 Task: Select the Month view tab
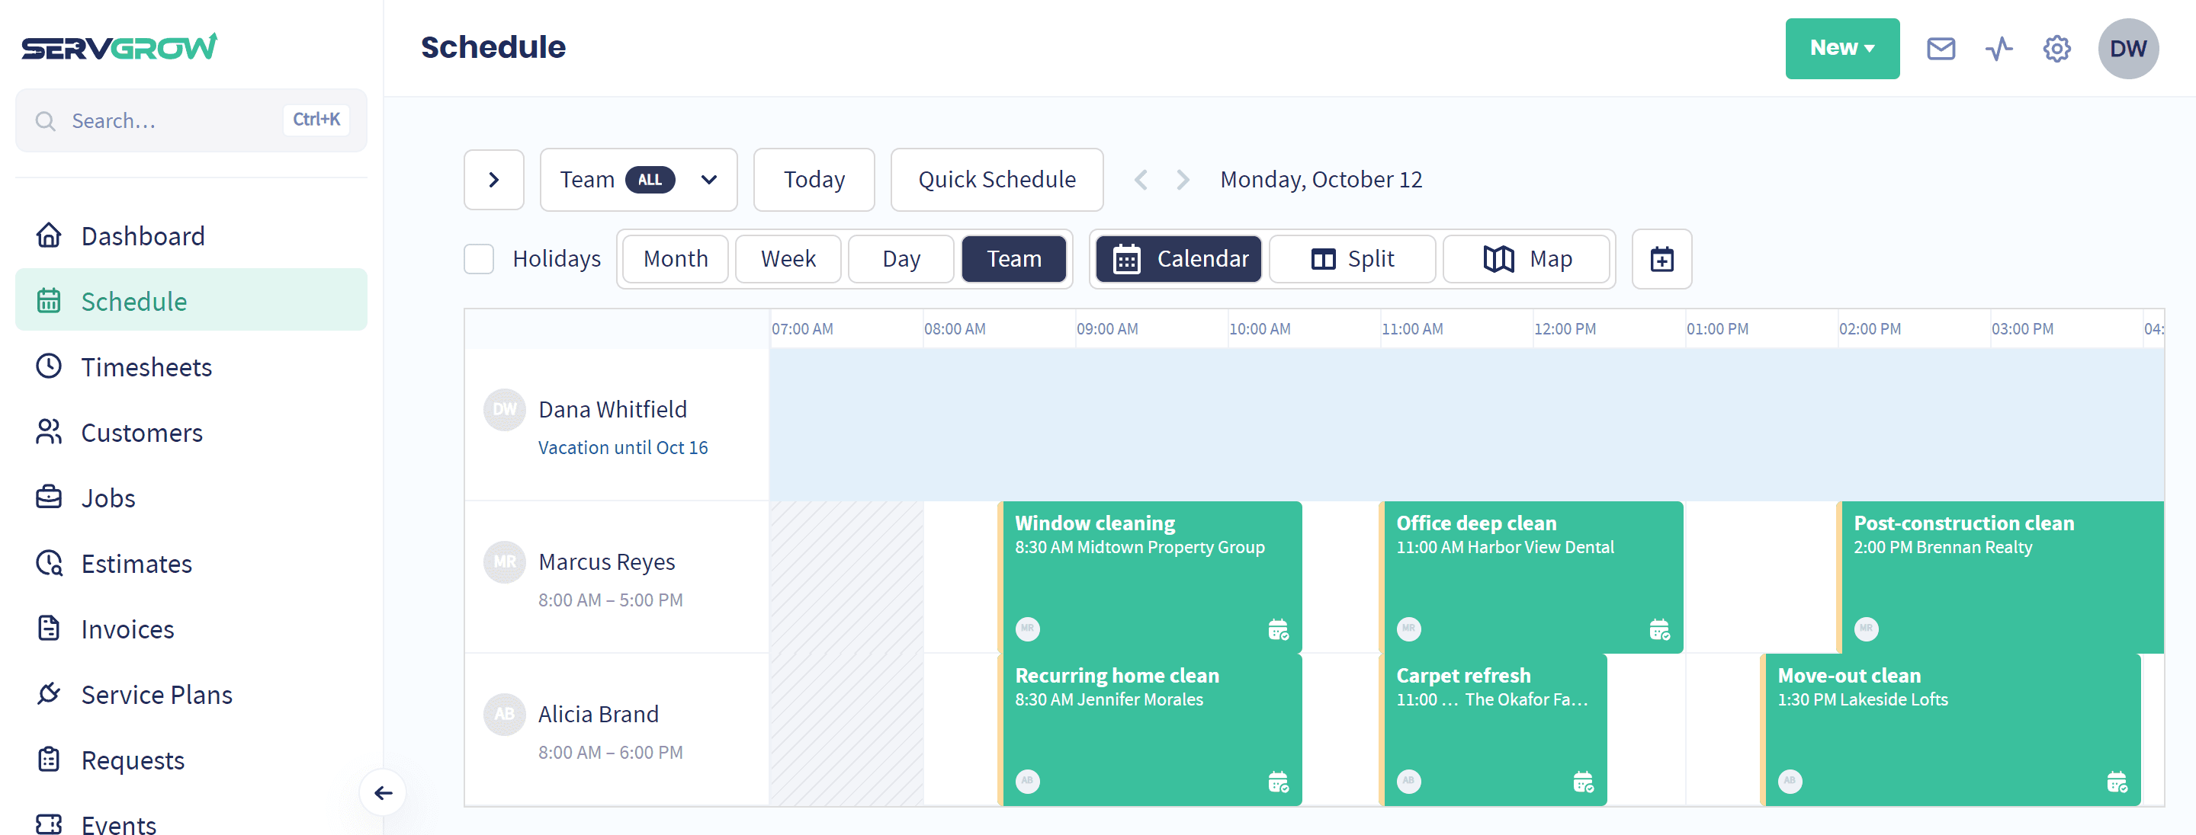pyautogui.click(x=675, y=259)
